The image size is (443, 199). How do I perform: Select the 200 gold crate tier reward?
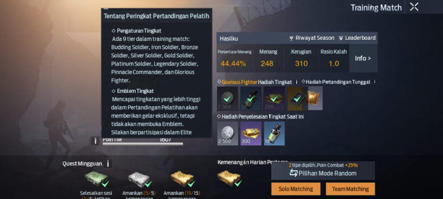(274, 98)
